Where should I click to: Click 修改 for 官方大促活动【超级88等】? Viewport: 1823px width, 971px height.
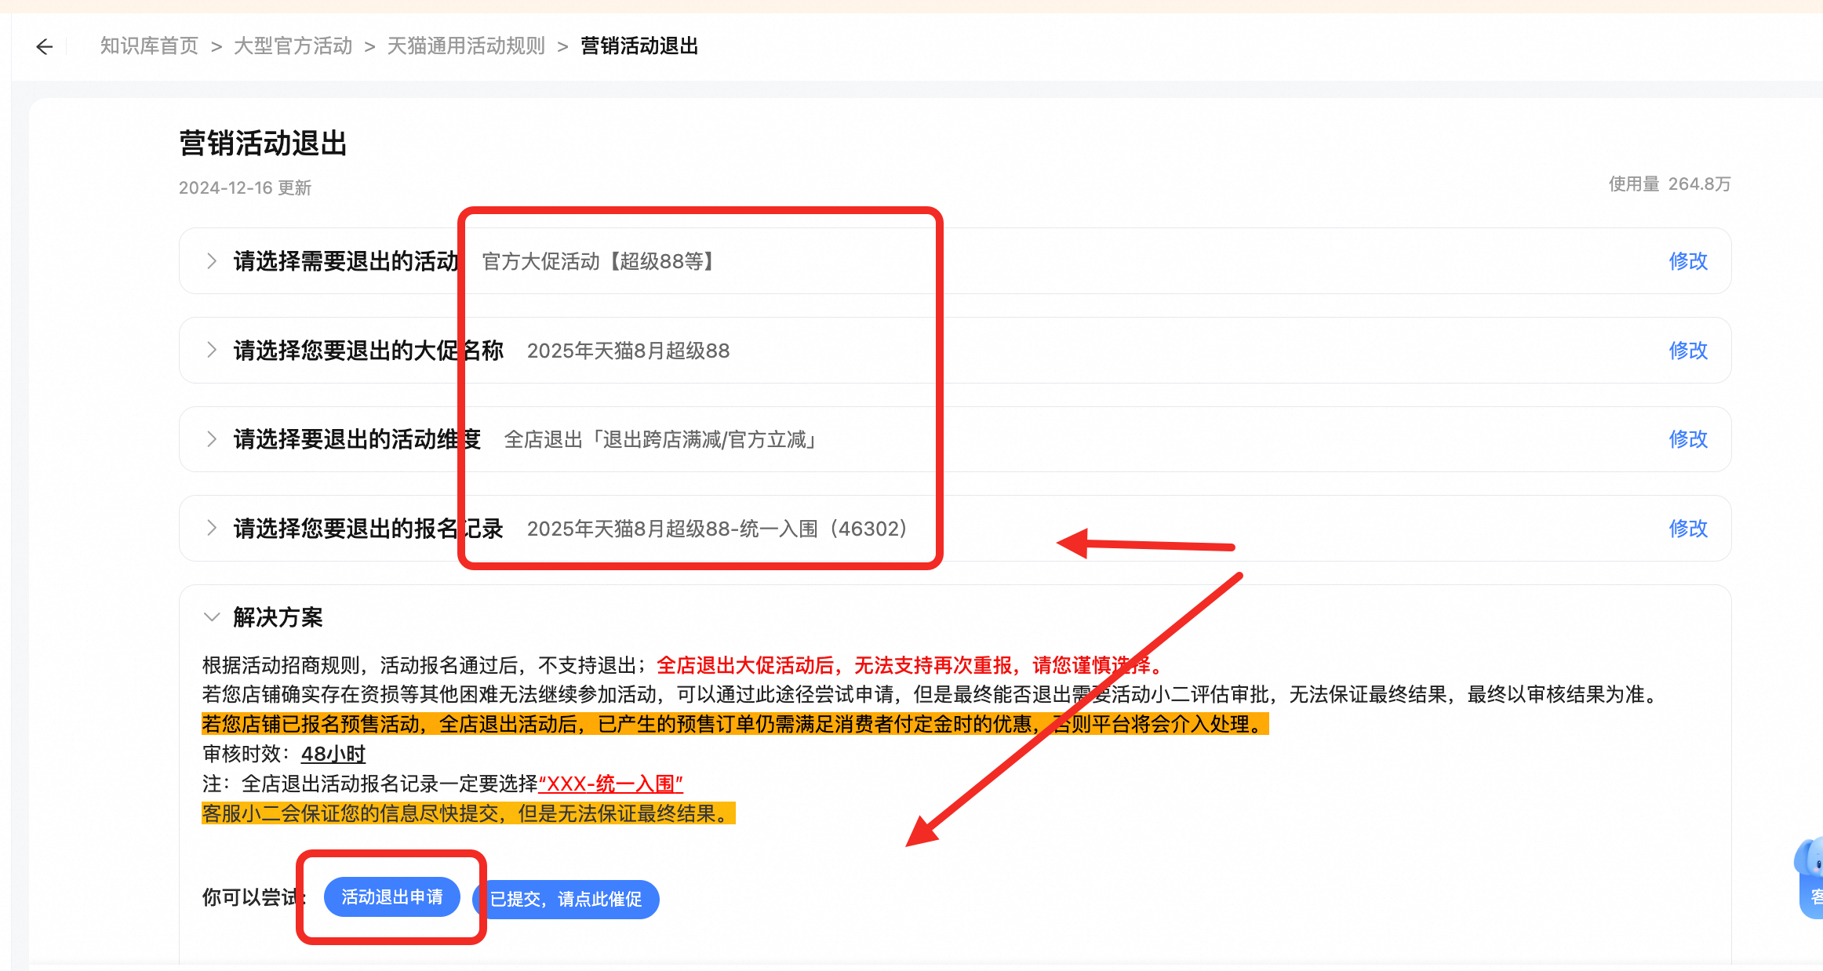tap(1688, 261)
